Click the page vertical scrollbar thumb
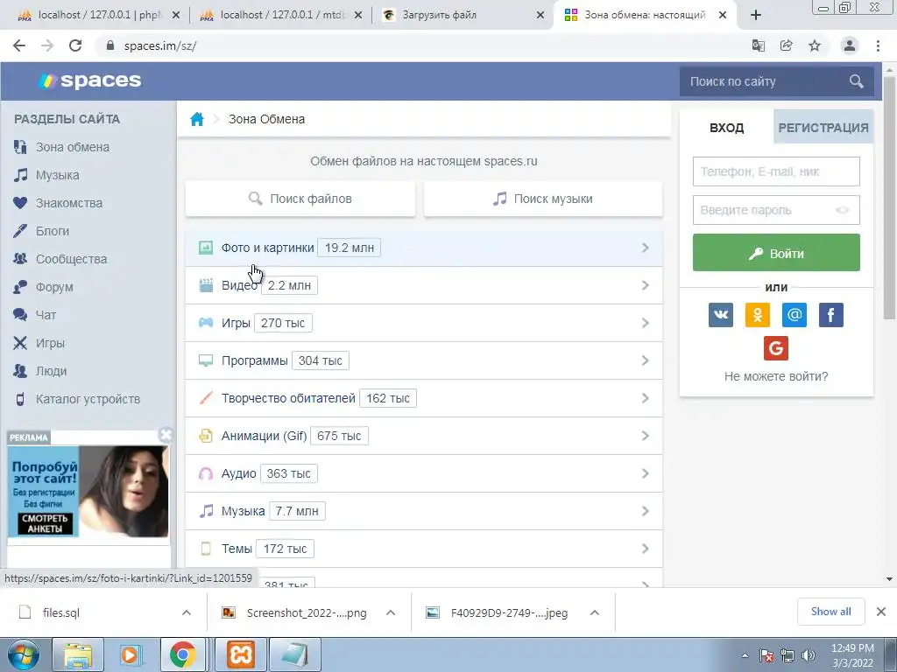The width and height of the screenshot is (897, 672). 889,197
